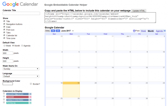Toggle the Time zone checkbox

4,38
